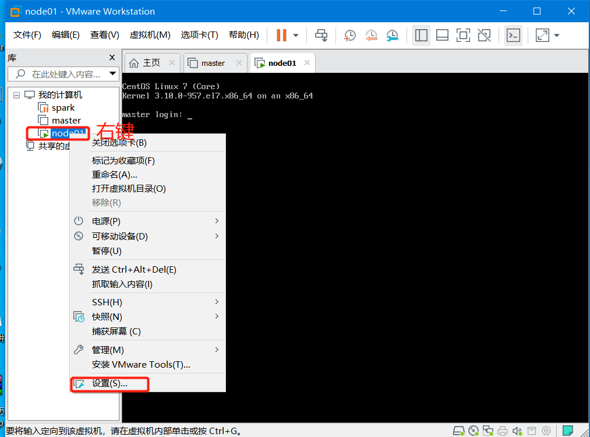Expand the SSH(H) submenu
The width and height of the screenshot is (590, 437).
(147, 302)
